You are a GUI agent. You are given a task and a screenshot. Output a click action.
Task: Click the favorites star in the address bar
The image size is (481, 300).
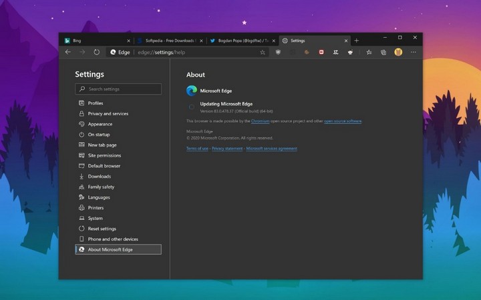point(263,52)
